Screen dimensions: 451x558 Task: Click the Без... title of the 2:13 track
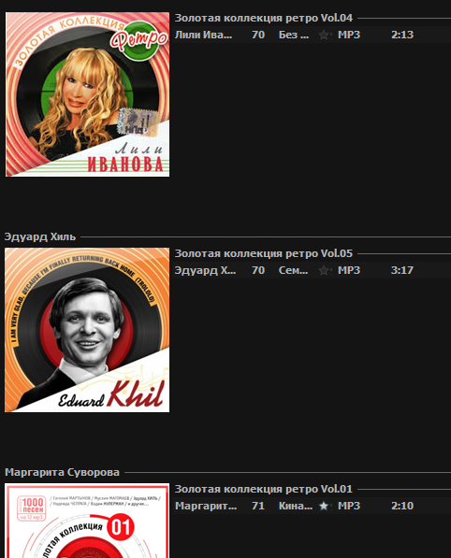coord(294,35)
